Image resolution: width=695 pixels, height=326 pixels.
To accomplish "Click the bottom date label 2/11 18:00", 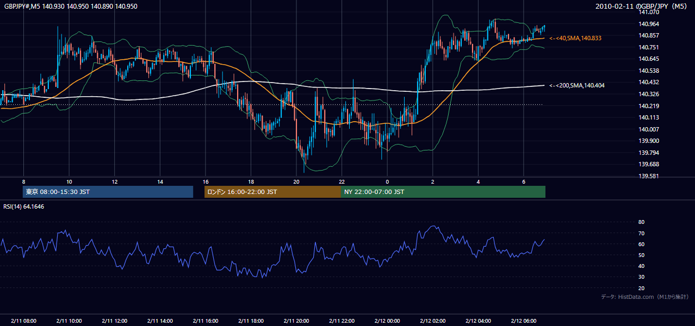I will coord(251,321).
